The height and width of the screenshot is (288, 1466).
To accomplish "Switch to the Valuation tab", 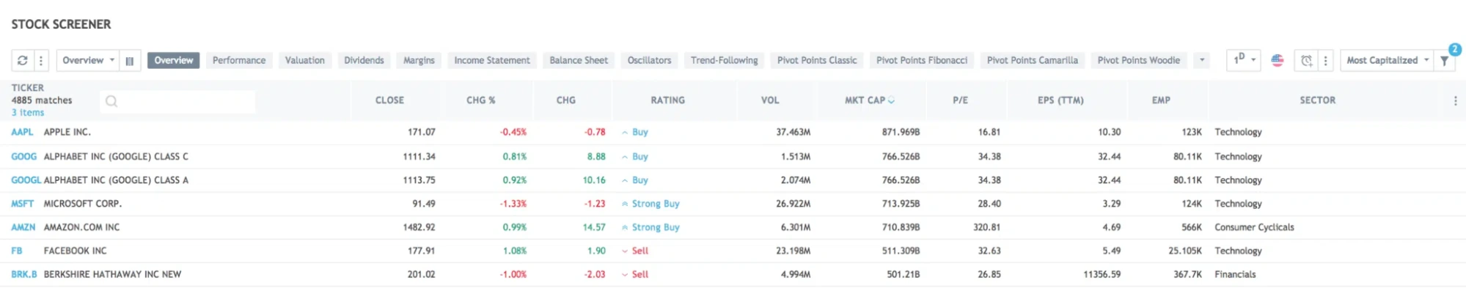I will pos(305,60).
